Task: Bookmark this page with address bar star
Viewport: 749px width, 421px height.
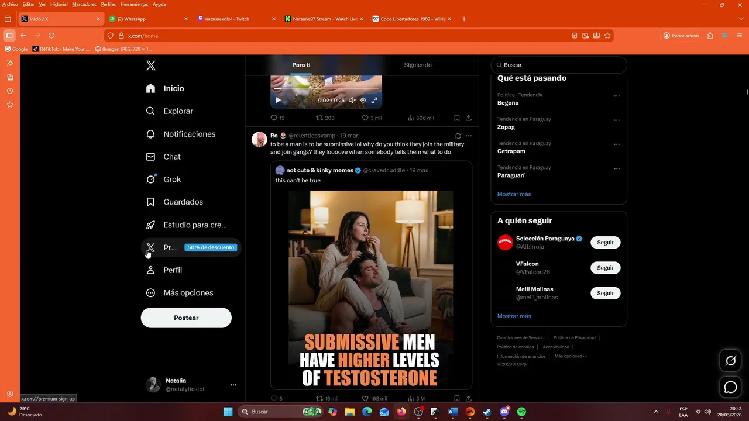Action: [x=607, y=36]
